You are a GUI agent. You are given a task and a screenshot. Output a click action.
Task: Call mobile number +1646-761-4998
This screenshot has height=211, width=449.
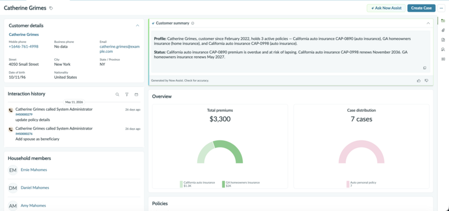(x=24, y=47)
